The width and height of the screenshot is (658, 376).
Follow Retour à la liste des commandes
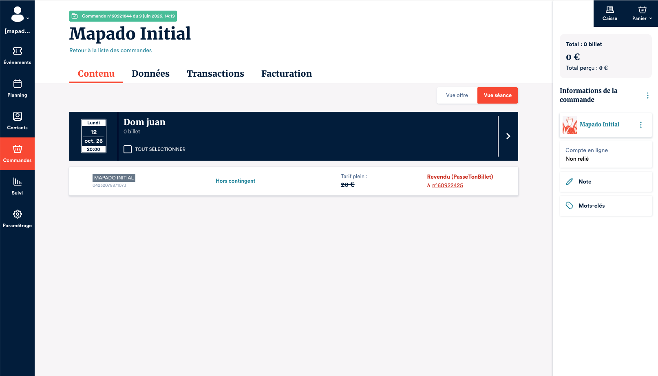tap(110, 51)
